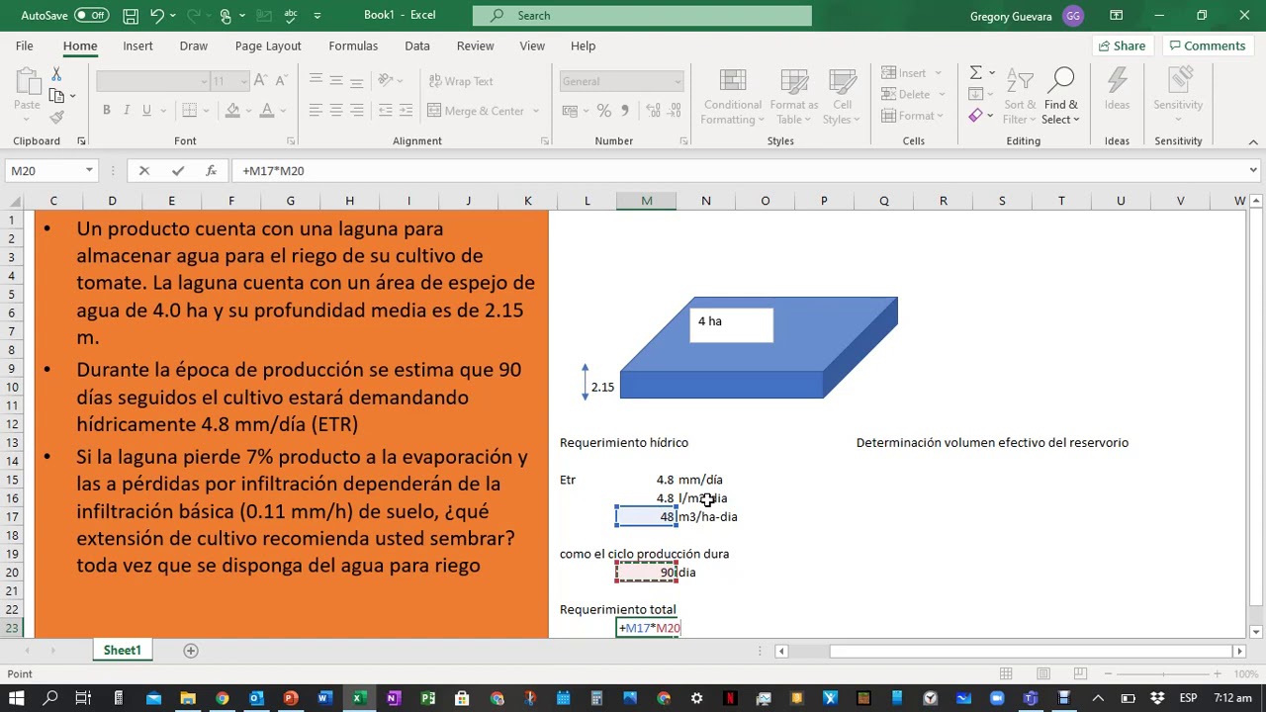Add a new sheet with plus icon
Screen dimensions: 1266x712
(191, 651)
